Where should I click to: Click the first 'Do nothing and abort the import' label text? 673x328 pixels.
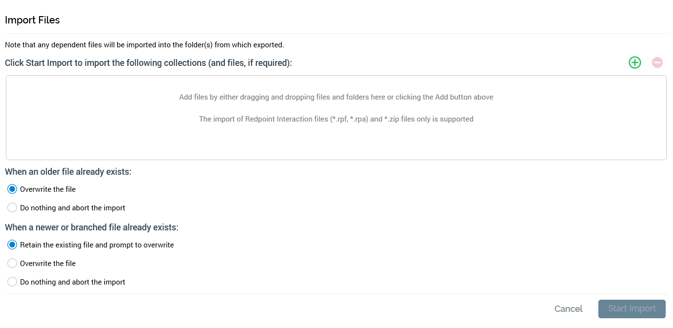72,208
